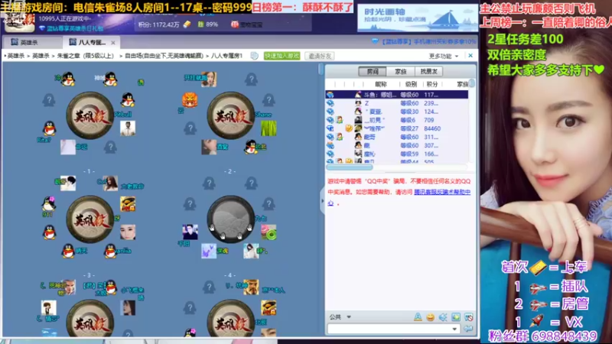Screen dimensions: 612x344
Task: Sort player list by 昵称 column
Action: point(380,84)
